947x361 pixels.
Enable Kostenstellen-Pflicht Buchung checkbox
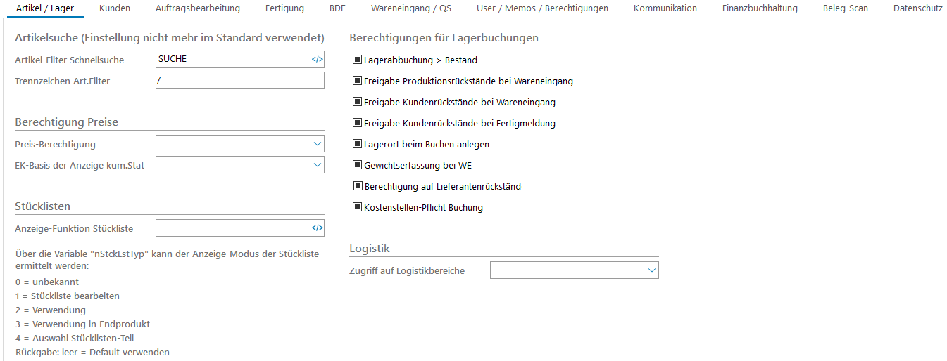click(357, 208)
